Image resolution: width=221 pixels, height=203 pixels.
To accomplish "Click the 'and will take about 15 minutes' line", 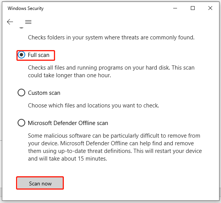I will point(68,159).
